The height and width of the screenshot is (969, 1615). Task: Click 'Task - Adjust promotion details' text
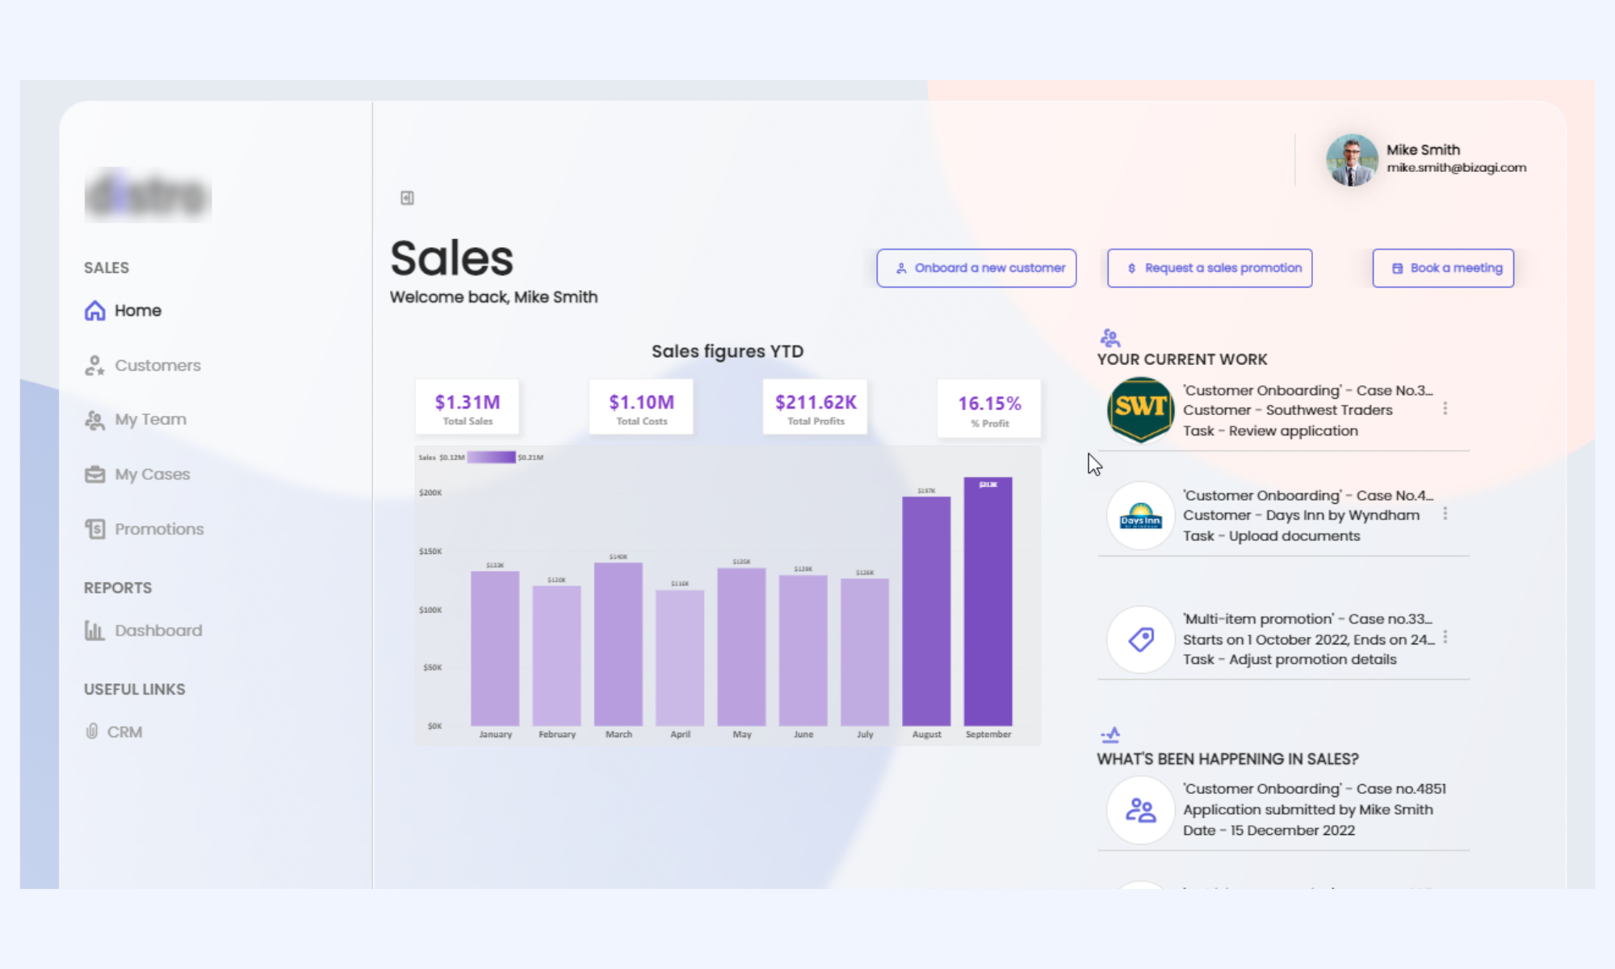click(1290, 660)
